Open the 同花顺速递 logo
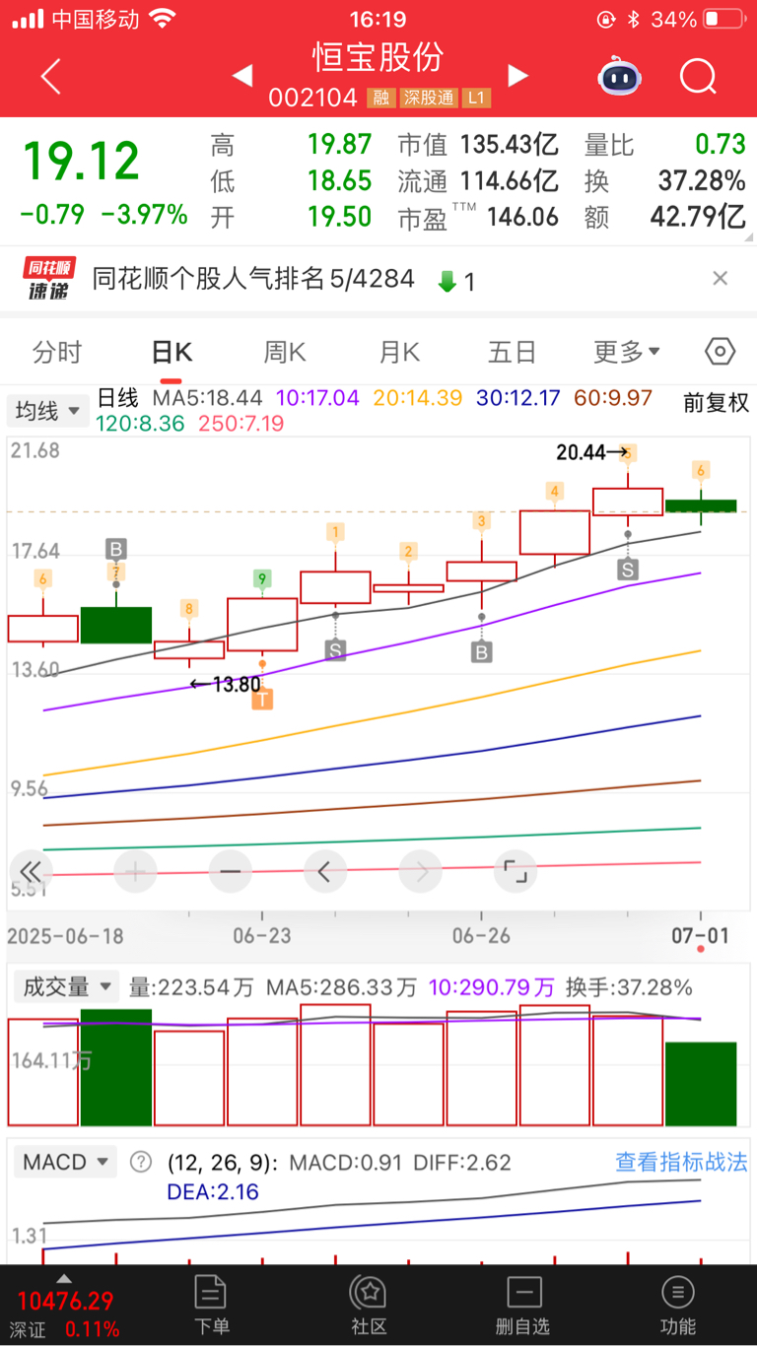 [x=48, y=279]
